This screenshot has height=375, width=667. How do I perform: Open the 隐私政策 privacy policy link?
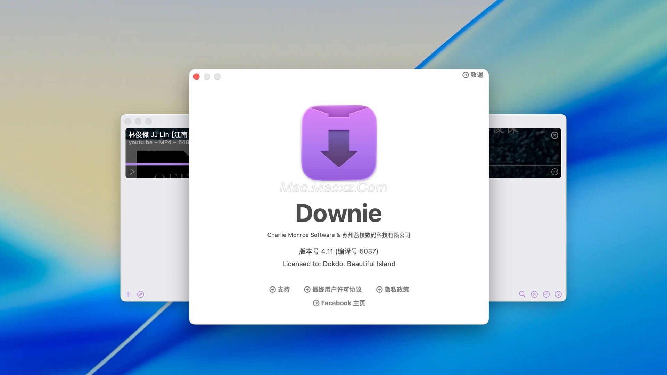pyautogui.click(x=393, y=290)
